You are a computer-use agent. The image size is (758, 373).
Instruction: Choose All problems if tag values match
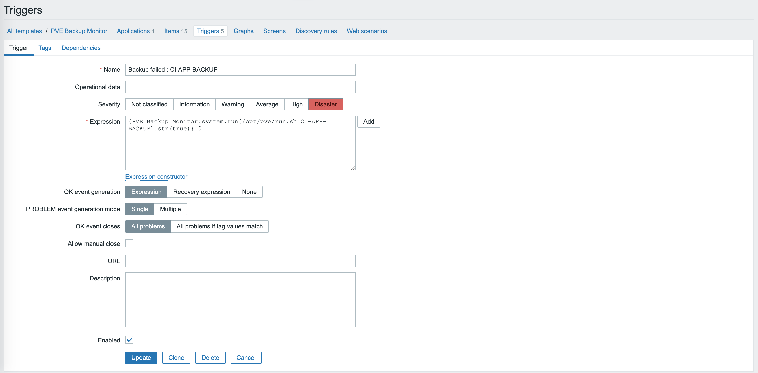point(219,226)
